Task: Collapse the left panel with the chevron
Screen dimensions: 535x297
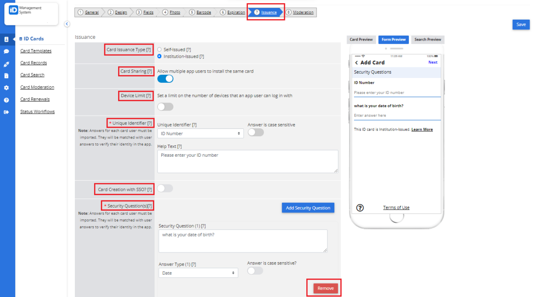Action: point(67,24)
